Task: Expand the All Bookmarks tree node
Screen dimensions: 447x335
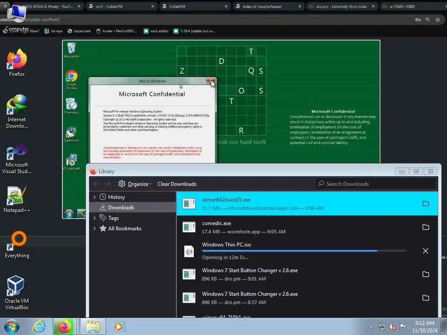Action: tap(94, 229)
